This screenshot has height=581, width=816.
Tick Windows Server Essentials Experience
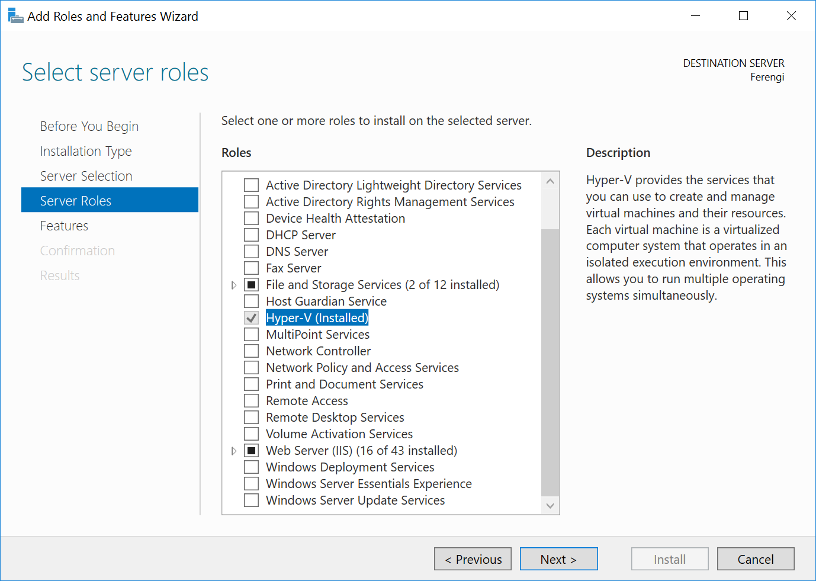(252, 484)
